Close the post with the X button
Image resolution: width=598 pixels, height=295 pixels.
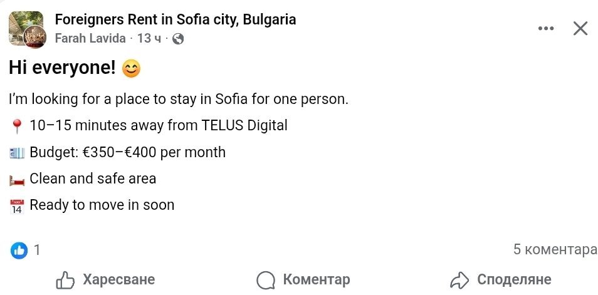click(580, 29)
